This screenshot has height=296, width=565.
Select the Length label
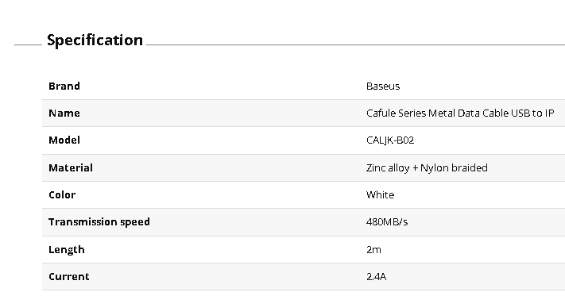pos(67,250)
